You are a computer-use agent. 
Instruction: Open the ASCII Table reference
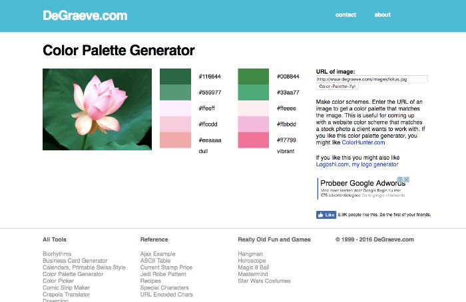[x=155, y=261]
